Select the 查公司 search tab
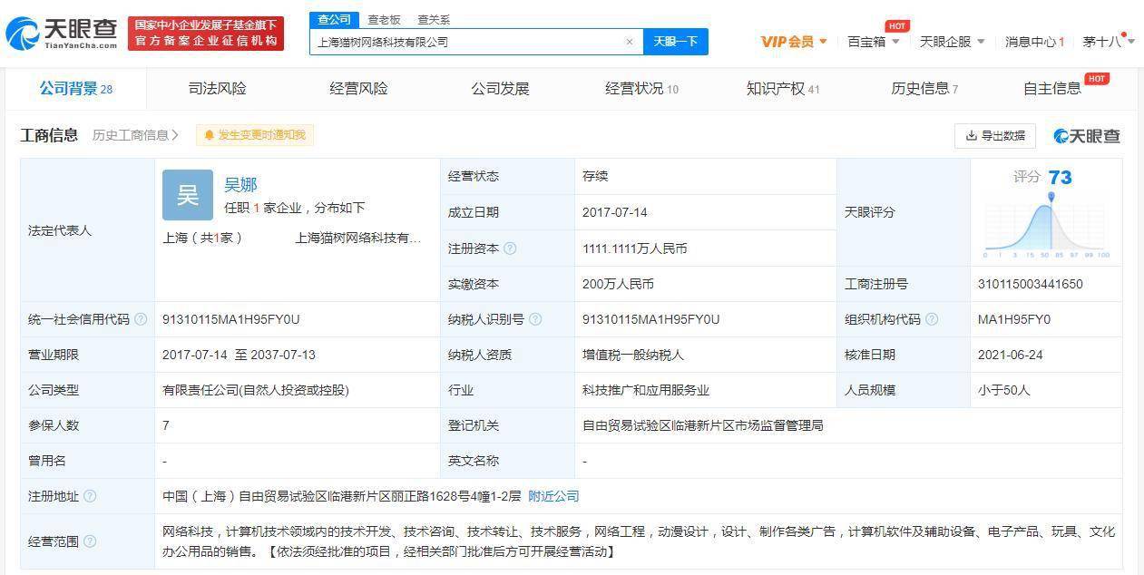Image resolution: width=1144 pixels, height=575 pixels. tap(334, 19)
